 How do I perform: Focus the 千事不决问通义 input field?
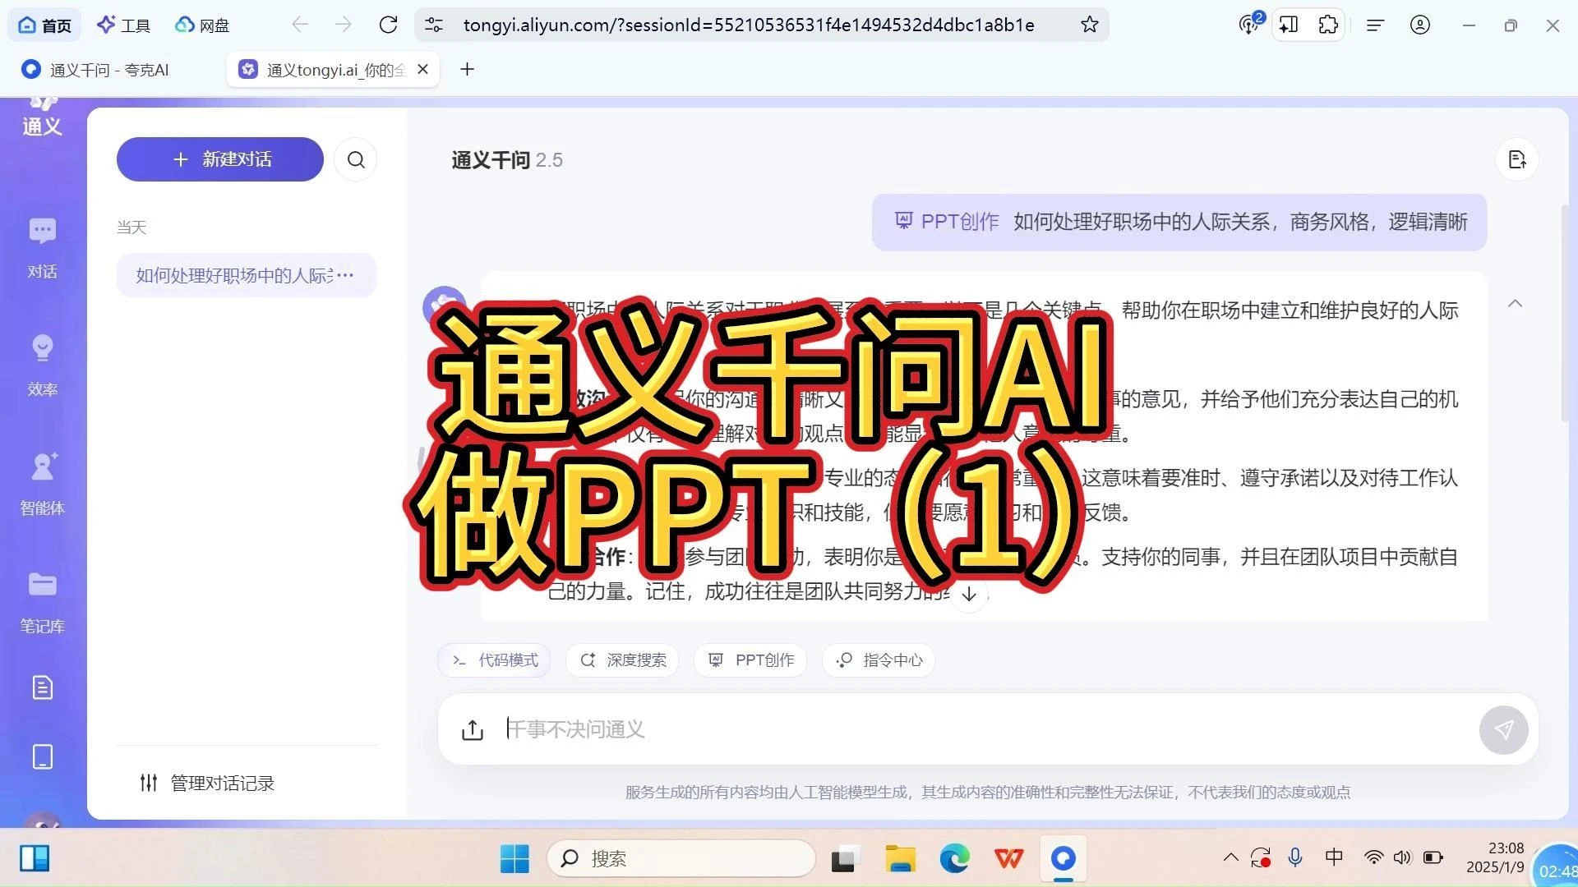click(986, 729)
